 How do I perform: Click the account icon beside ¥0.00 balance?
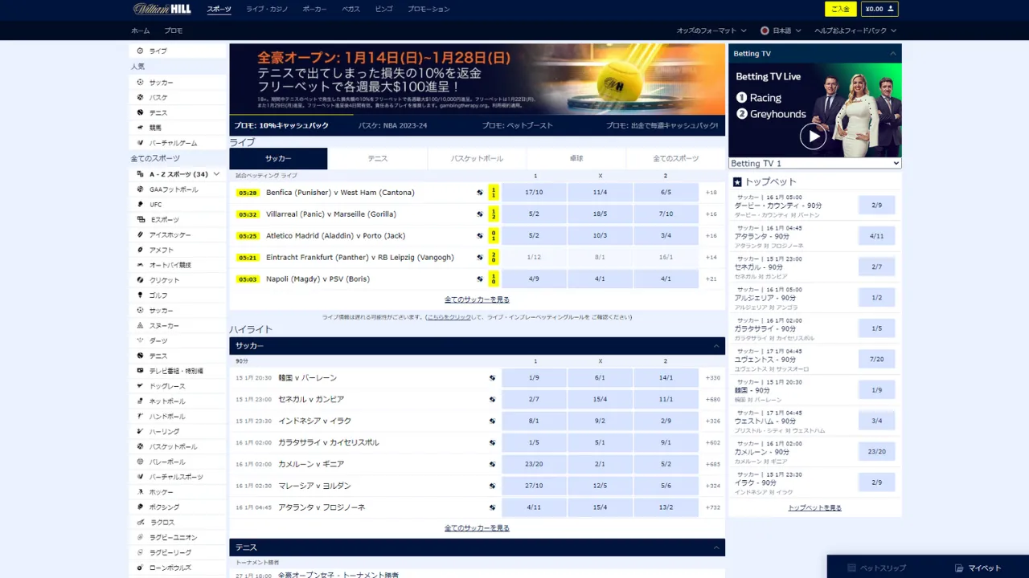tap(890, 9)
